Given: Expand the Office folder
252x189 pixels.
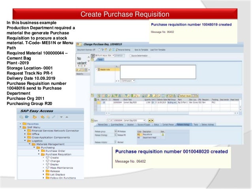Looking at the screenshot, I should click(x=25, y=134).
